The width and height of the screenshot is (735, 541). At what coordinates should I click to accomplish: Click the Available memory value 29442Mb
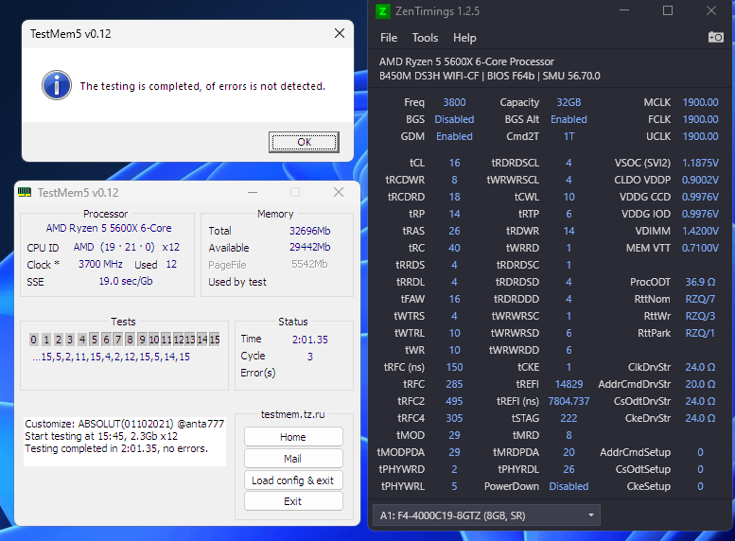309,247
